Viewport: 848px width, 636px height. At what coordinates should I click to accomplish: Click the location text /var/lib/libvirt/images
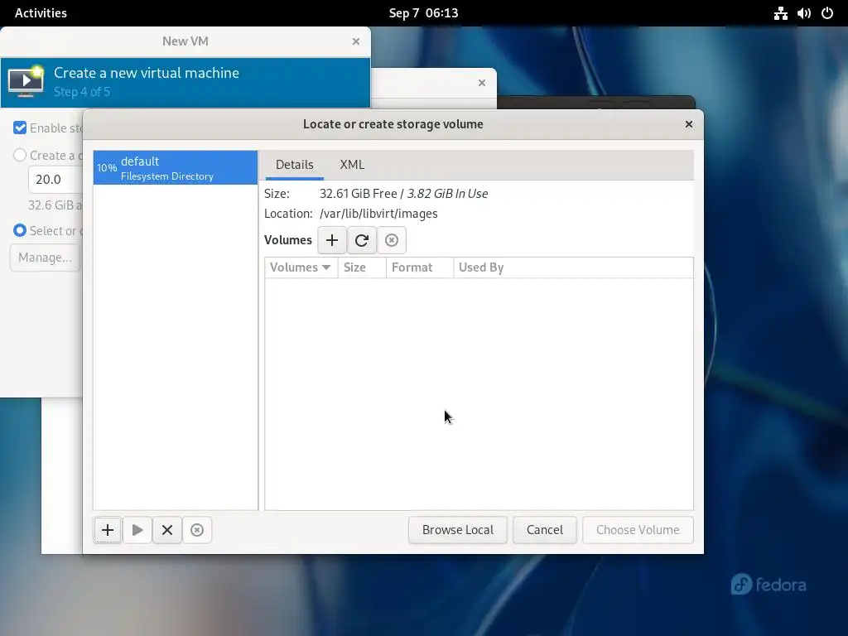[x=378, y=214]
